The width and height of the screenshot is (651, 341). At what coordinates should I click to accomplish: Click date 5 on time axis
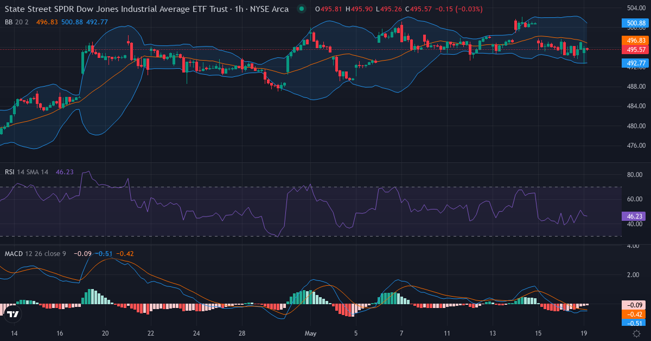coord(356,333)
